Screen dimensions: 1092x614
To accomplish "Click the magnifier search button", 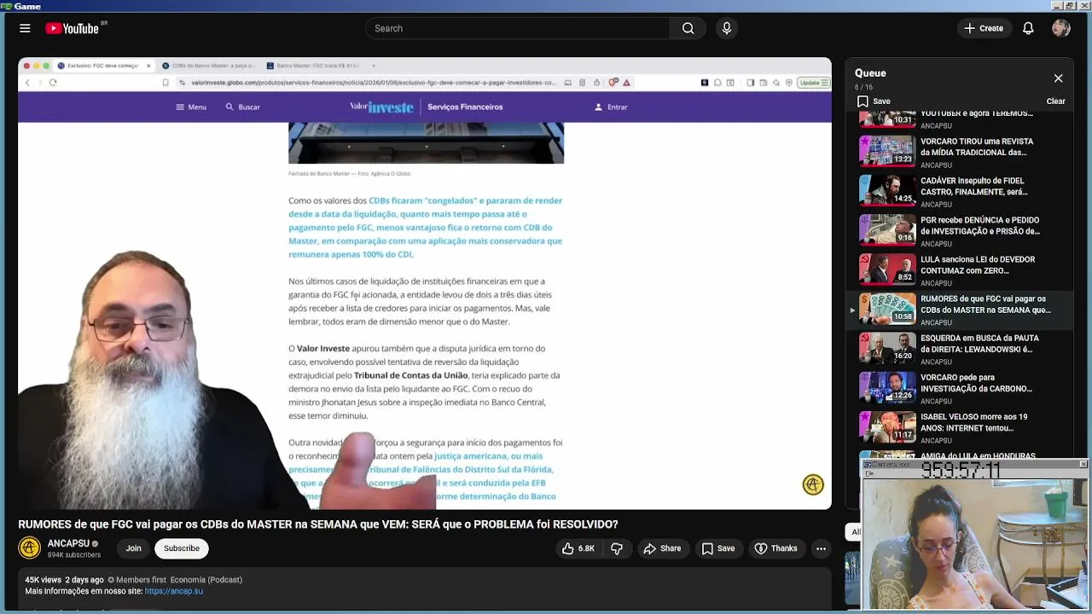I will [x=688, y=28].
